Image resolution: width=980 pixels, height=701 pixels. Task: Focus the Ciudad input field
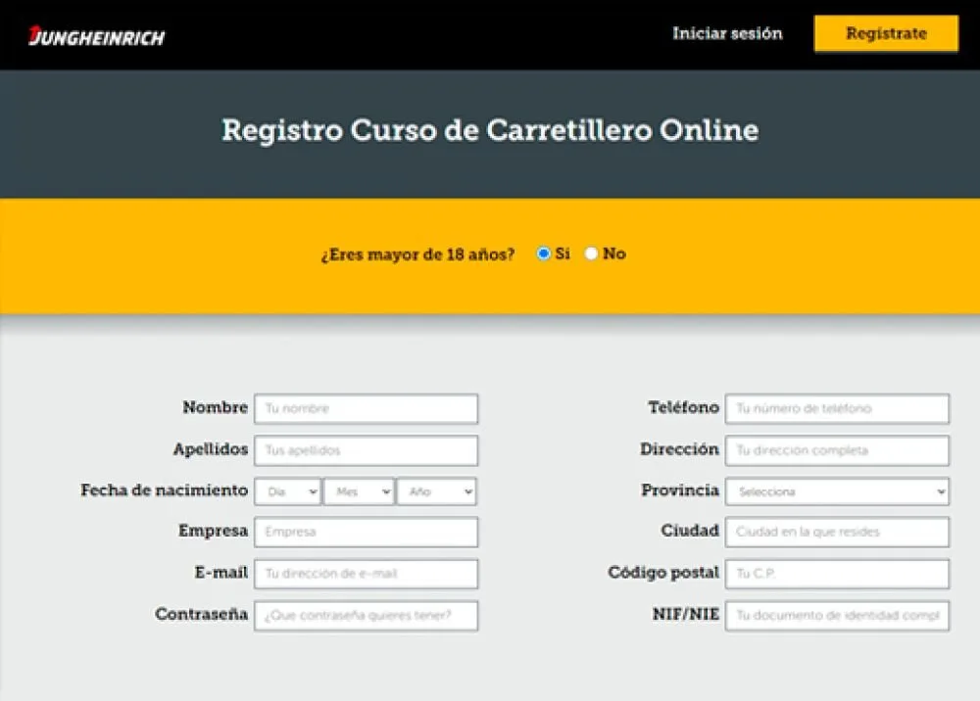click(838, 533)
